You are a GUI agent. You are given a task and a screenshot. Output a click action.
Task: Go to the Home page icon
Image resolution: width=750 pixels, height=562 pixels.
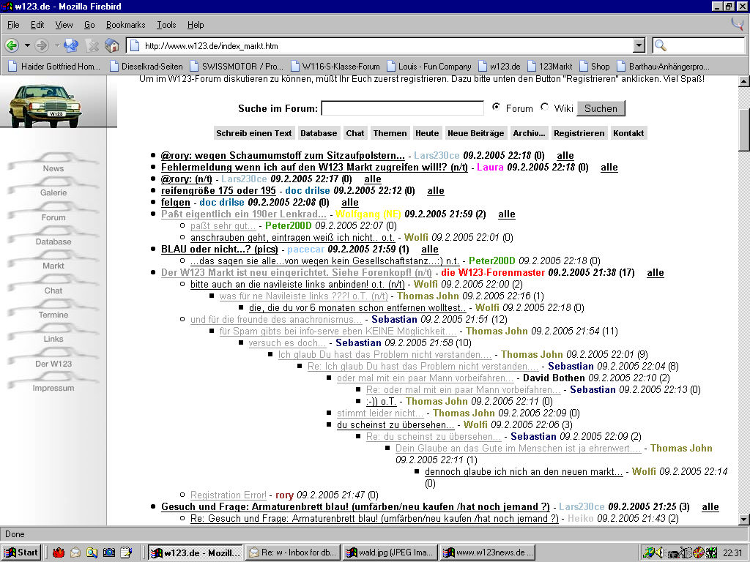click(112, 45)
